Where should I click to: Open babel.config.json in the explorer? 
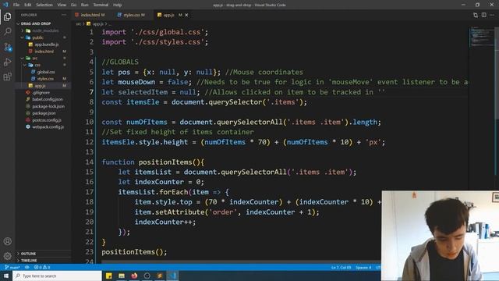(48, 99)
